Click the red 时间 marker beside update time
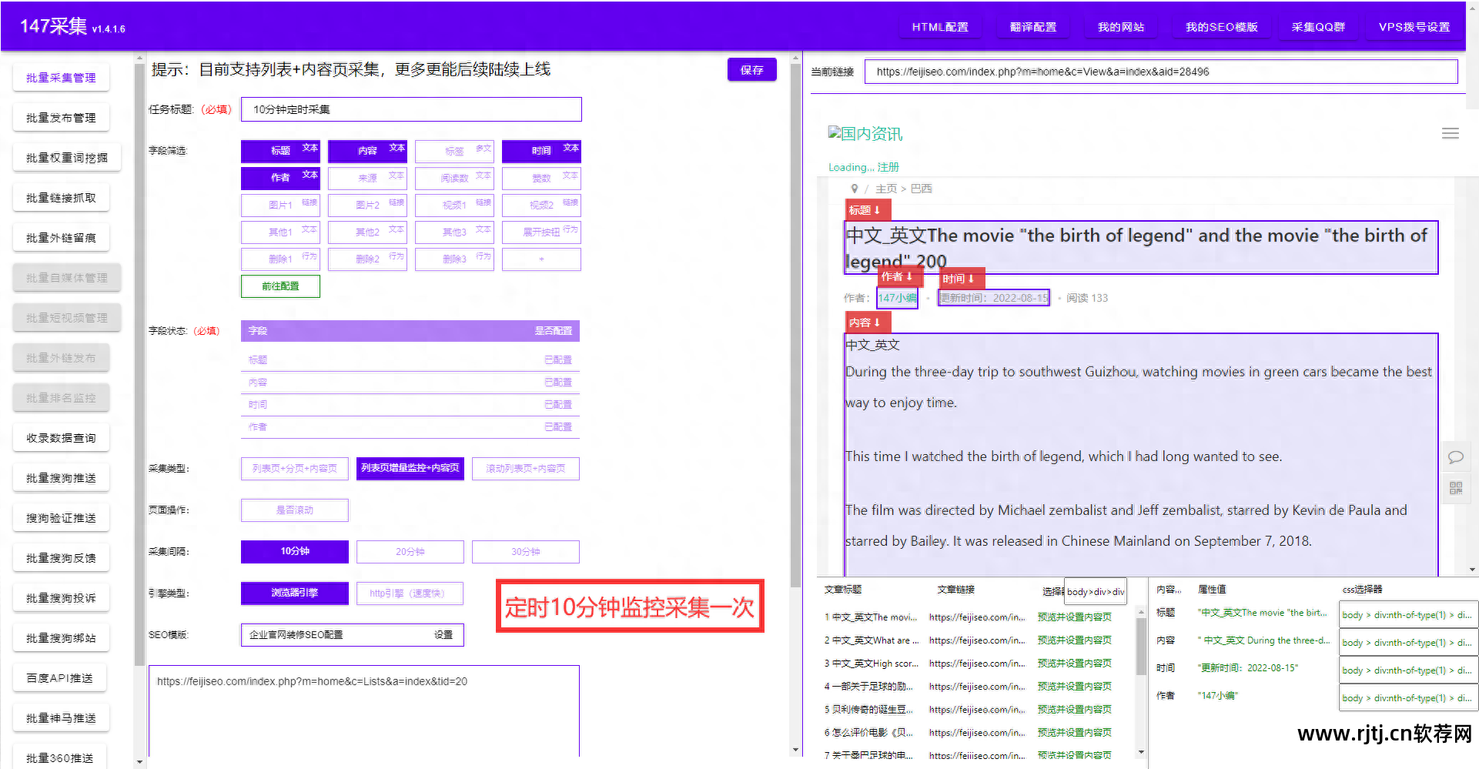Viewport: 1479px width, 769px height. click(959, 278)
